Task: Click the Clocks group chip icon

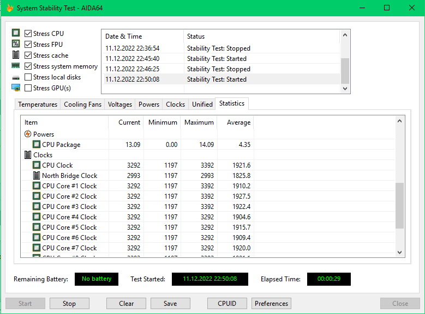Action: [x=28, y=155]
